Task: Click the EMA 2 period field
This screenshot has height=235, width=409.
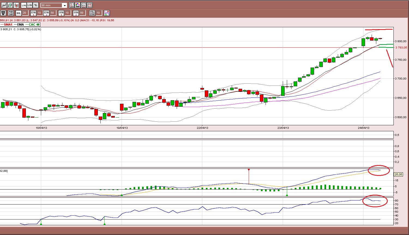Action: pyautogui.click(x=53, y=13)
